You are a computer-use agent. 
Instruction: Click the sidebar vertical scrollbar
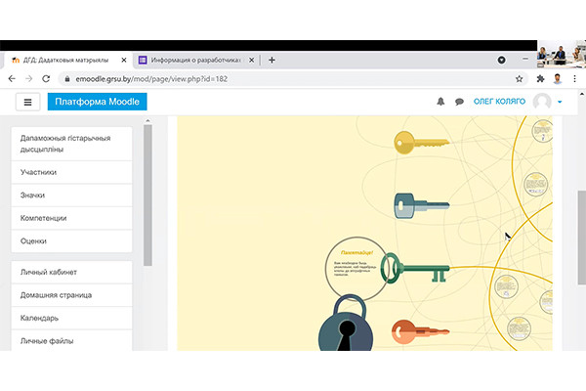tap(147, 195)
